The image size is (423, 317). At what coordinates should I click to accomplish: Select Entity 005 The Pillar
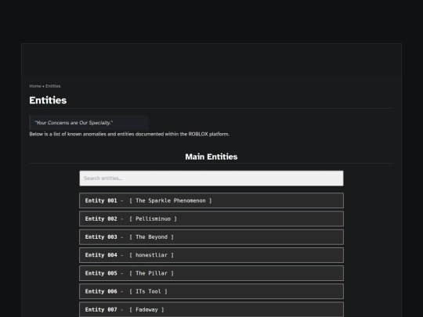(211, 273)
